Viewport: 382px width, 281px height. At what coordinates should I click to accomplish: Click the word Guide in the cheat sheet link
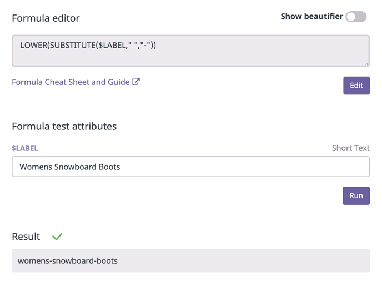[x=119, y=82]
